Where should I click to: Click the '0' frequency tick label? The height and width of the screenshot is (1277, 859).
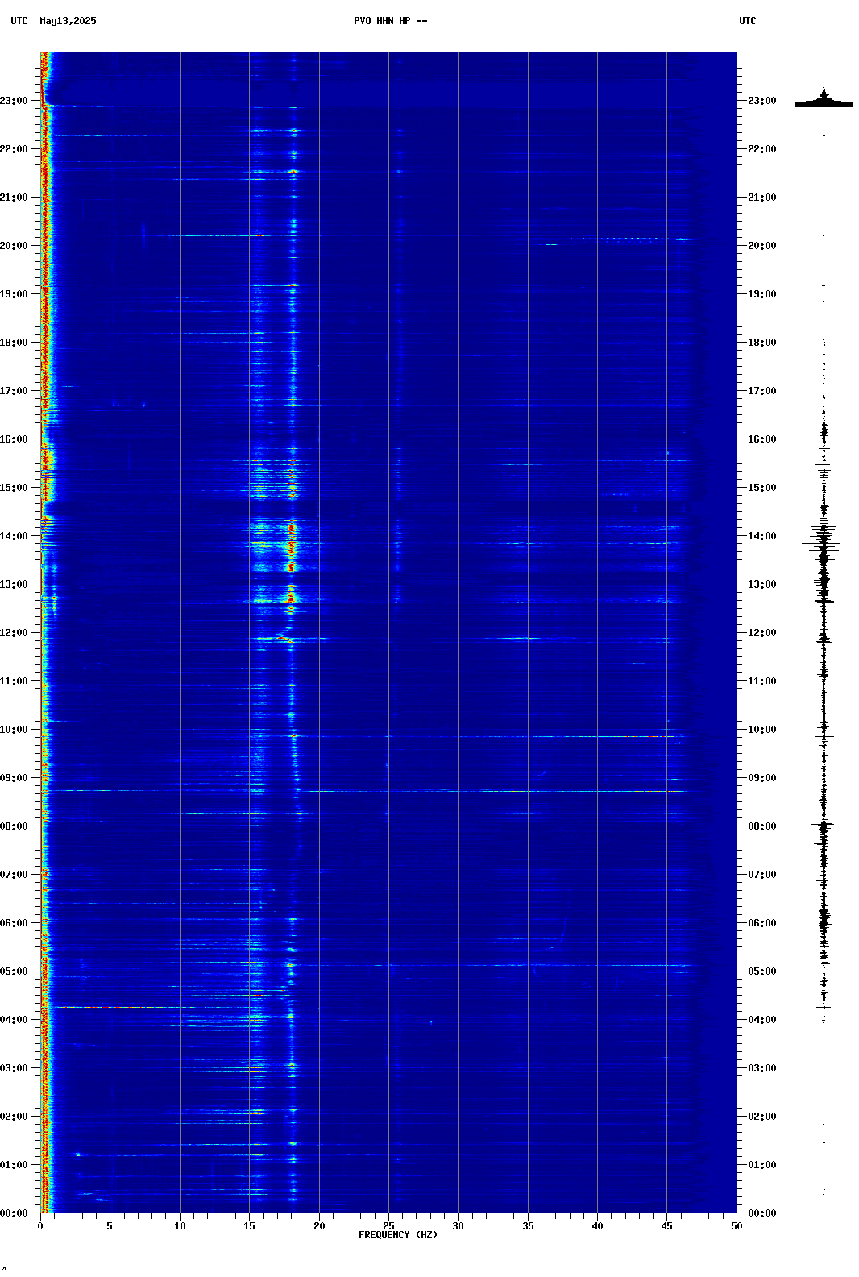click(40, 1226)
